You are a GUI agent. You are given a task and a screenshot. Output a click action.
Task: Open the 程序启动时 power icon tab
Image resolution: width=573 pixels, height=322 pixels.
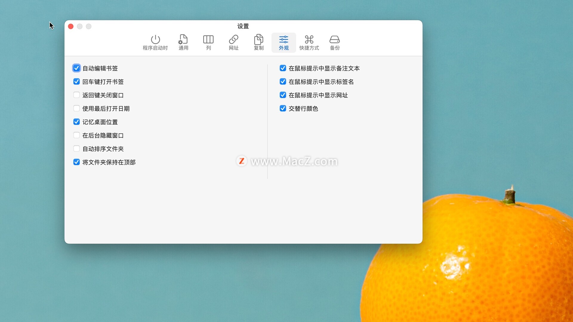[x=155, y=43]
